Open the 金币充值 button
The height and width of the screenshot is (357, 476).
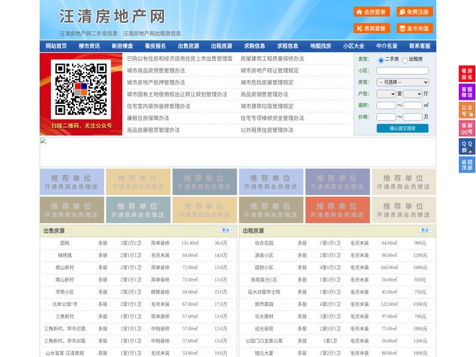coord(415,28)
